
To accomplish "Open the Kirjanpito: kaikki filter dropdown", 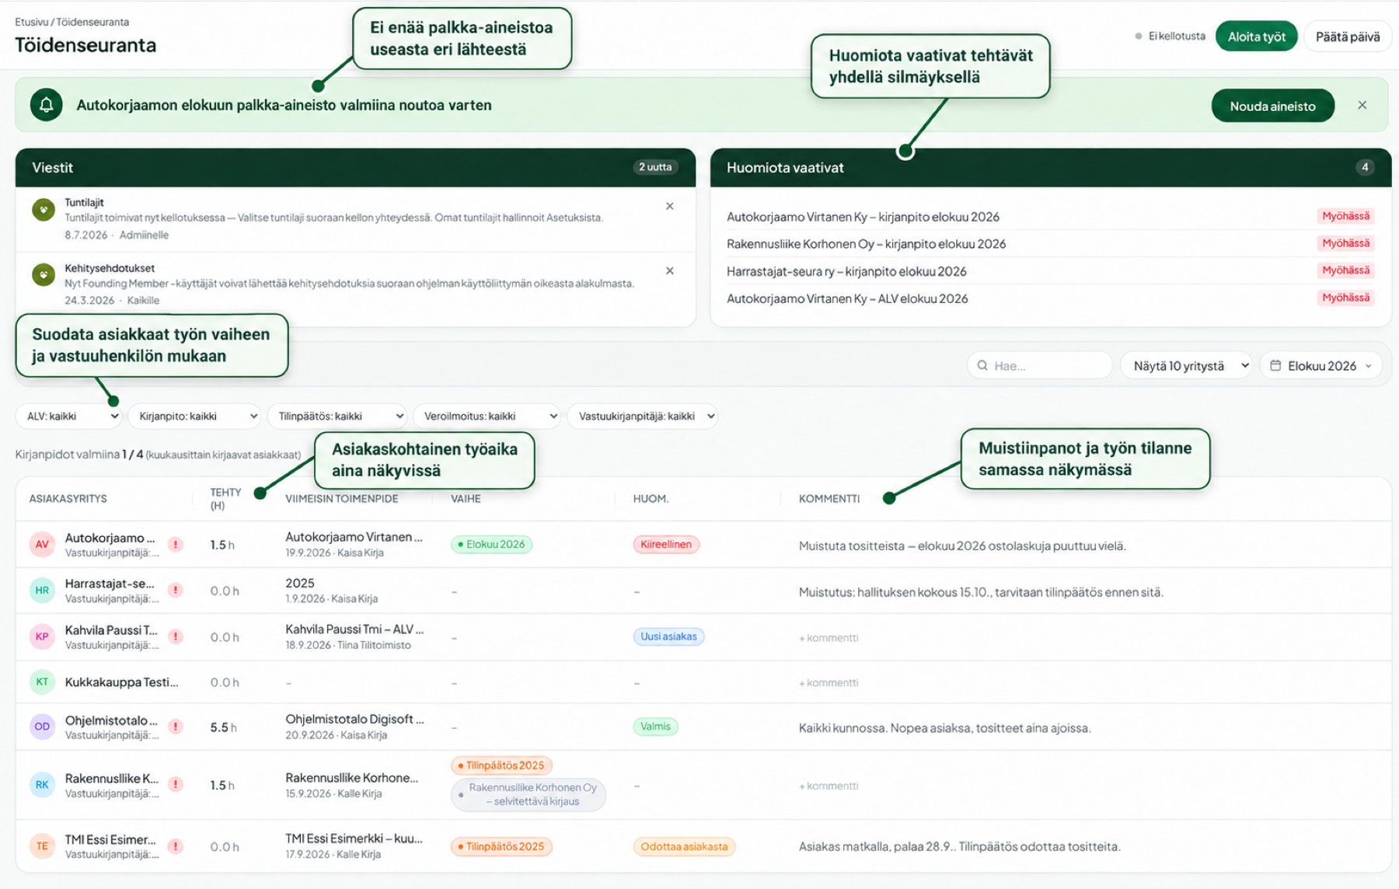I will pyautogui.click(x=194, y=416).
